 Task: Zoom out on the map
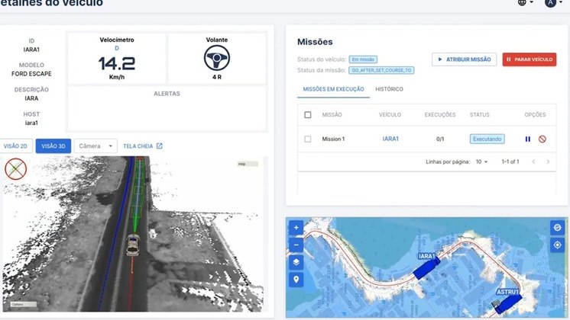click(296, 245)
